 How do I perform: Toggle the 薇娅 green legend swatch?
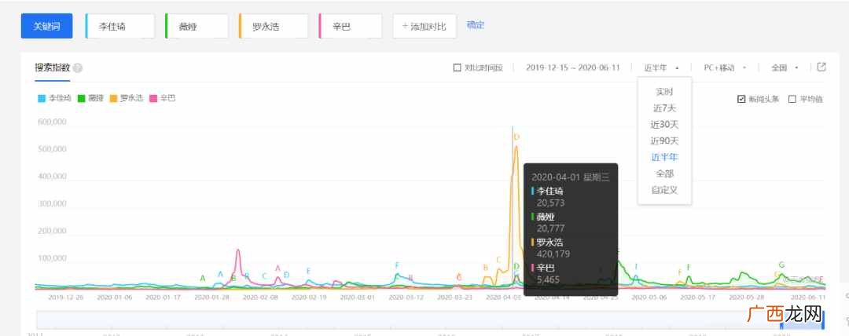pyautogui.click(x=81, y=98)
